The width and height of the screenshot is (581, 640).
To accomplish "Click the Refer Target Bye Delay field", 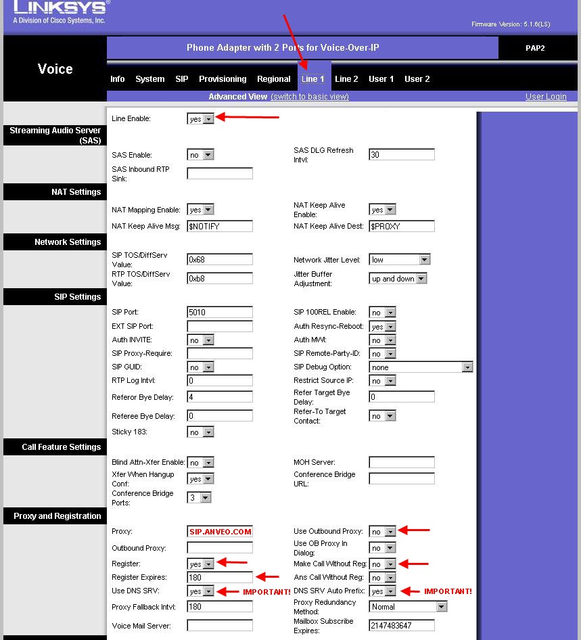I will [x=402, y=396].
